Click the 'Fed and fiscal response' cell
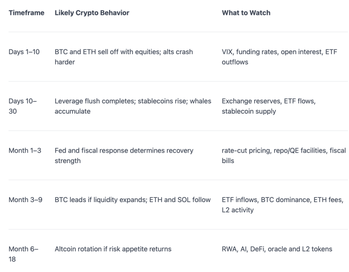Screen dimensions: 349x272 point(124,155)
